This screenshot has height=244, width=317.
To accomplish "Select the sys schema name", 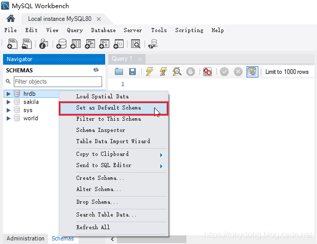I will pos(28,110).
